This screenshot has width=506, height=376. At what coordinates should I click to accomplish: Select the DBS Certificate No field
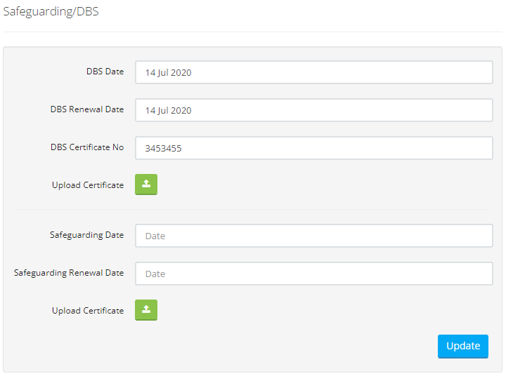314,148
